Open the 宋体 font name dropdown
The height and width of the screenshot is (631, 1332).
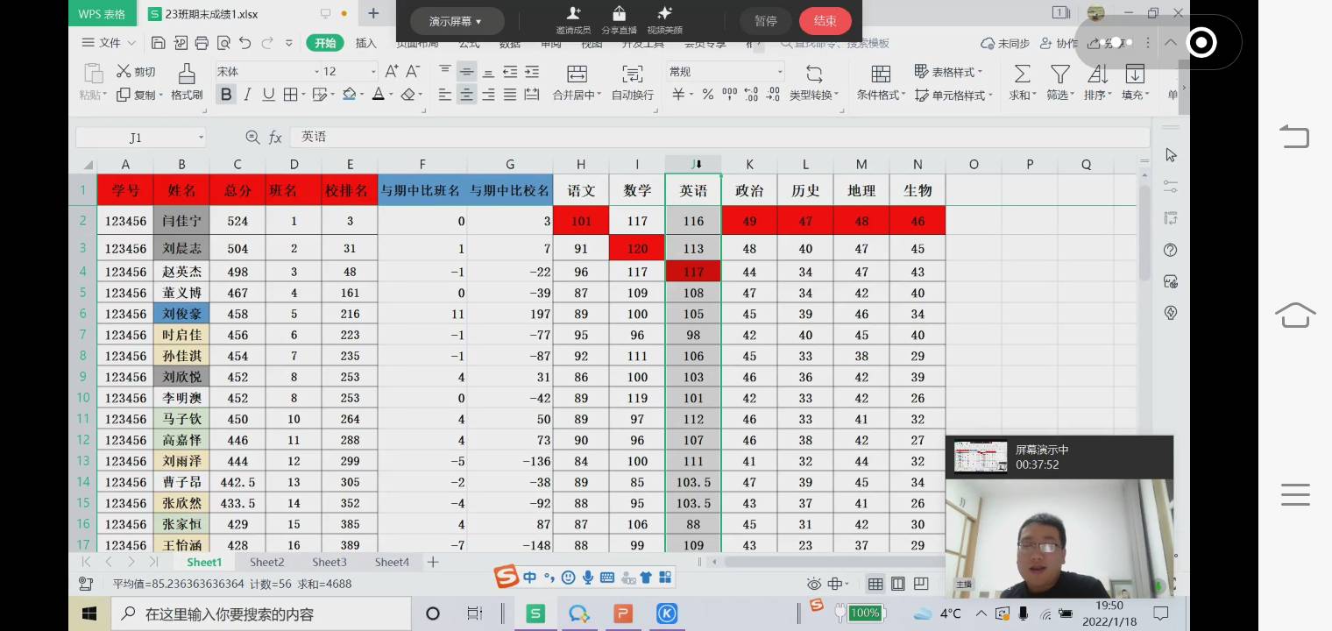(x=267, y=72)
